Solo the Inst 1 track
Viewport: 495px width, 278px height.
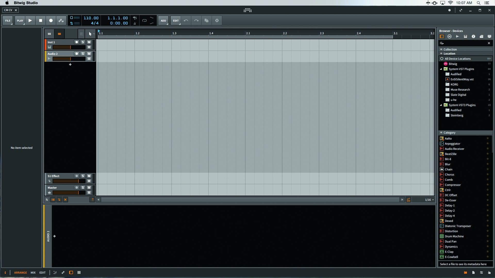click(x=83, y=42)
